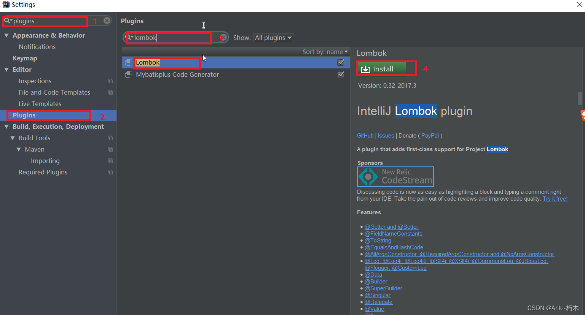Image resolution: width=585 pixels, height=315 pixels.
Task: Toggle the Mybatisplus Code Generator checkbox
Action: tap(341, 74)
